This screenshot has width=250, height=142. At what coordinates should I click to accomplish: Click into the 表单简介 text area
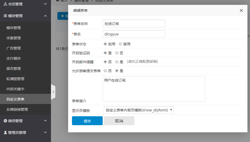pyautogui.click(x=154, y=89)
